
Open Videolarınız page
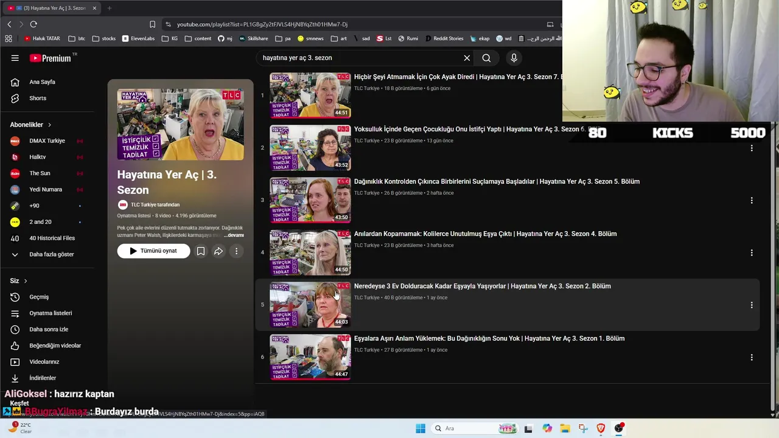pyautogui.click(x=44, y=362)
